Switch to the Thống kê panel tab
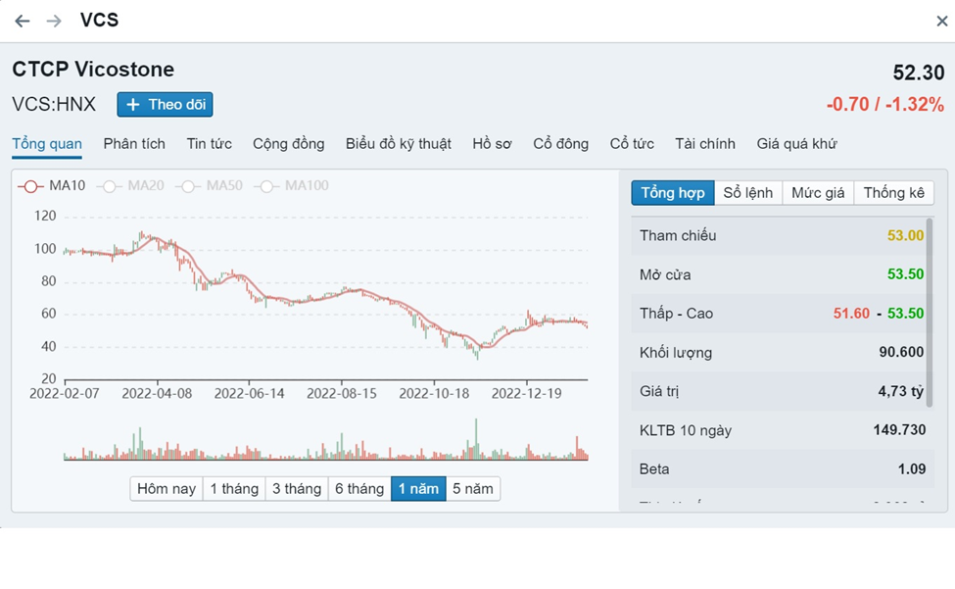 (893, 193)
